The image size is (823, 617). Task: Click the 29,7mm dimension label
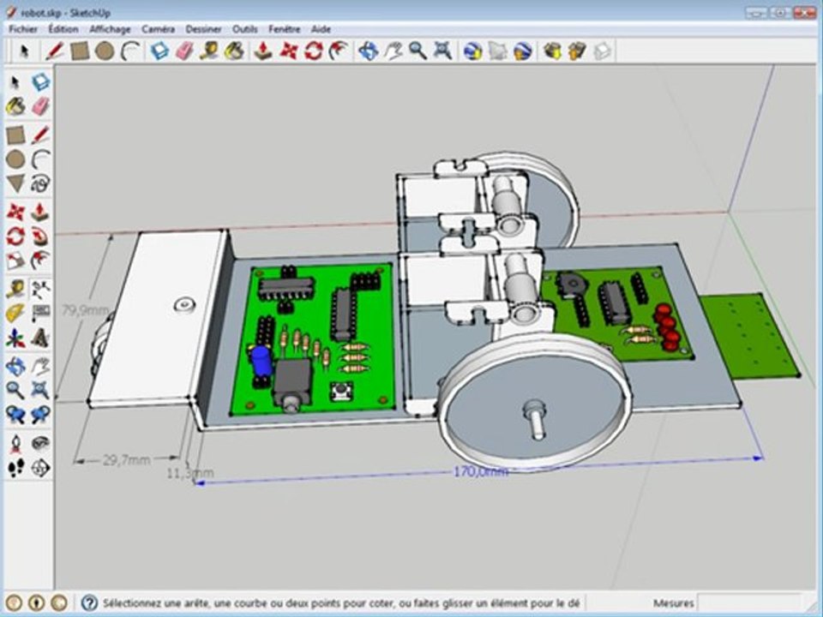pos(126,461)
